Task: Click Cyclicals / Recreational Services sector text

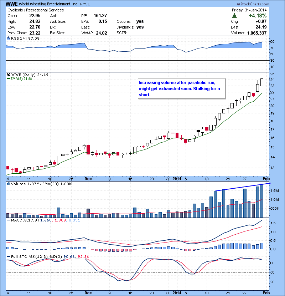Action: coord(36,10)
